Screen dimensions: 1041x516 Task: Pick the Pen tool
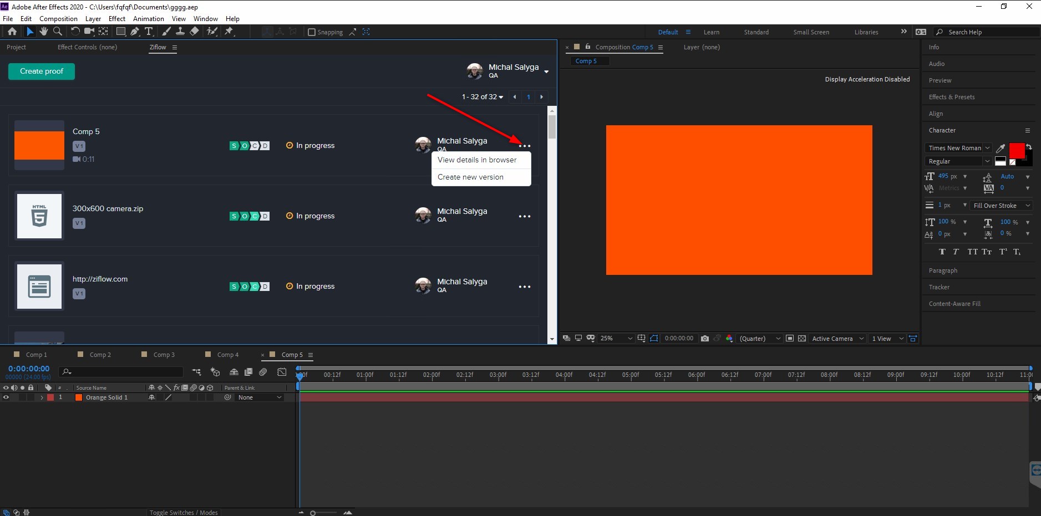point(135,32)
